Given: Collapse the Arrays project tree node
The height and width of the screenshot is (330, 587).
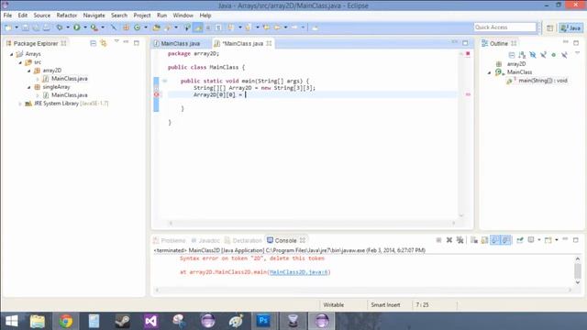Looking at the screenshot, I should coord(11,54).
